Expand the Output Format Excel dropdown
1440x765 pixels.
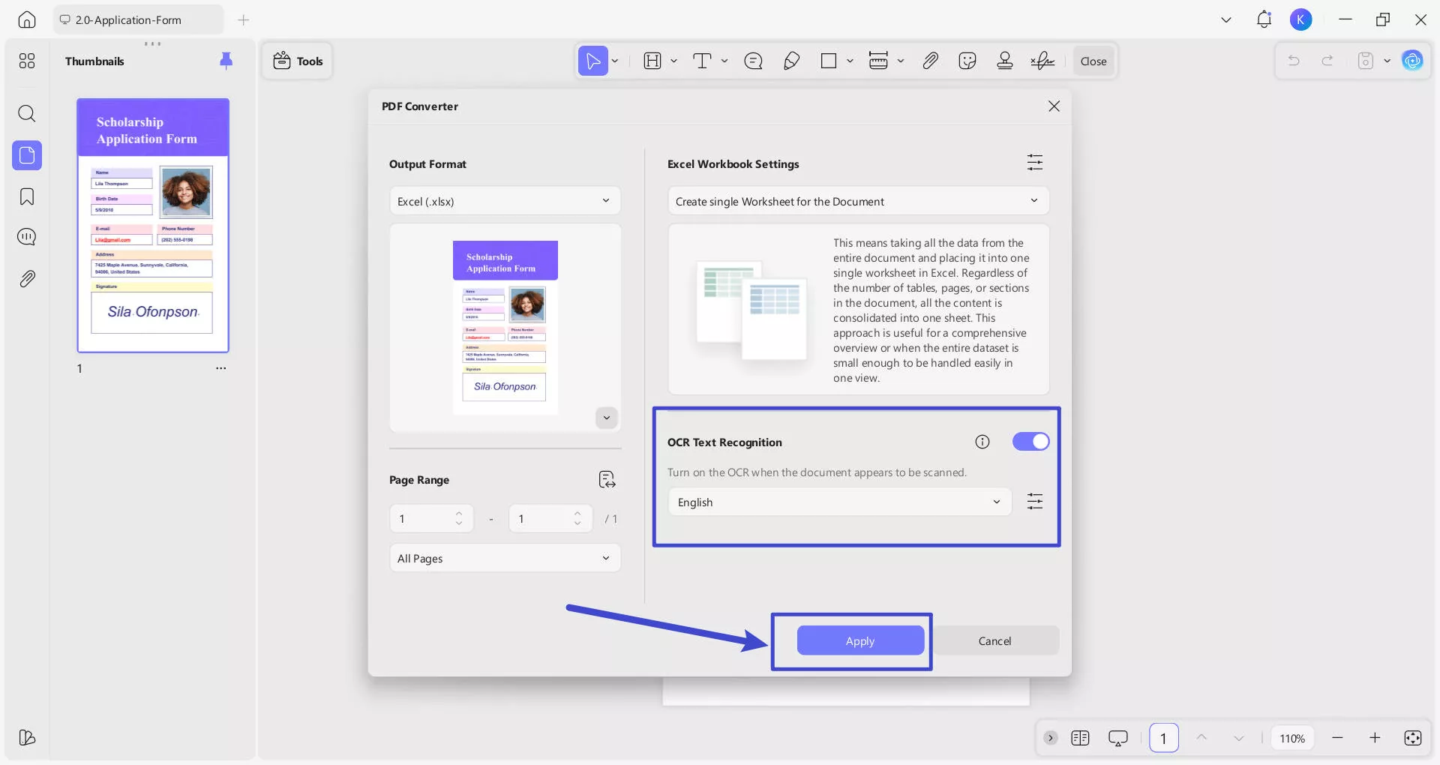505,201
